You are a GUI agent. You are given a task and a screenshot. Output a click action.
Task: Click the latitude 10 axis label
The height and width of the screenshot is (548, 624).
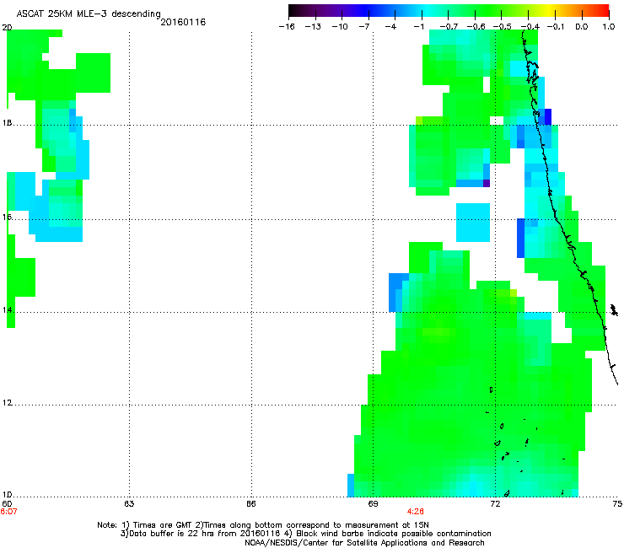coord(7,495)
